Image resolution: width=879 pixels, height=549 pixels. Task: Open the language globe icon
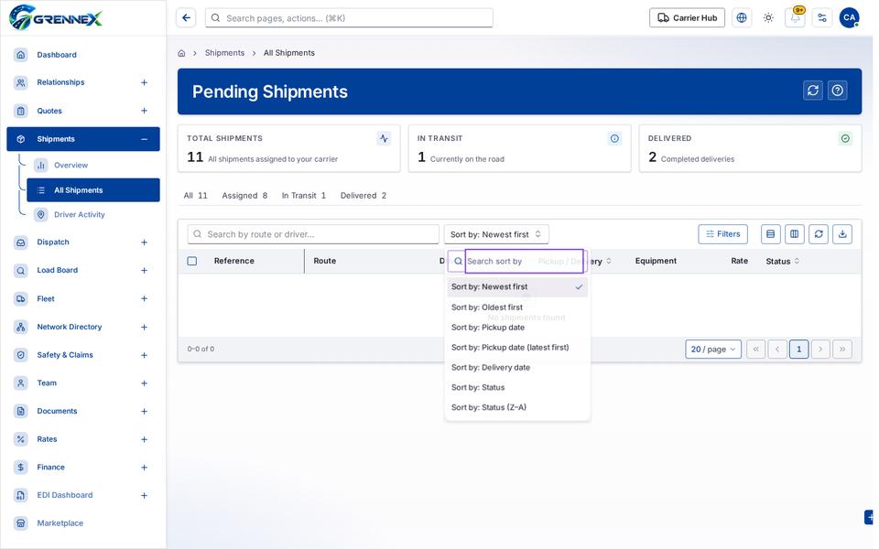click(x=741, y=18)
